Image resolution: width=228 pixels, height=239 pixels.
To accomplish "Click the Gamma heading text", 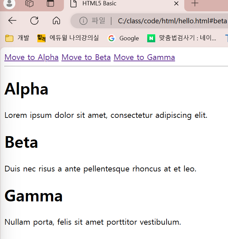I will coord(33,196).
